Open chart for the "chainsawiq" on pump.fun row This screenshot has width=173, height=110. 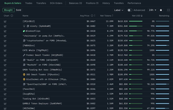(x=5, y=36)
